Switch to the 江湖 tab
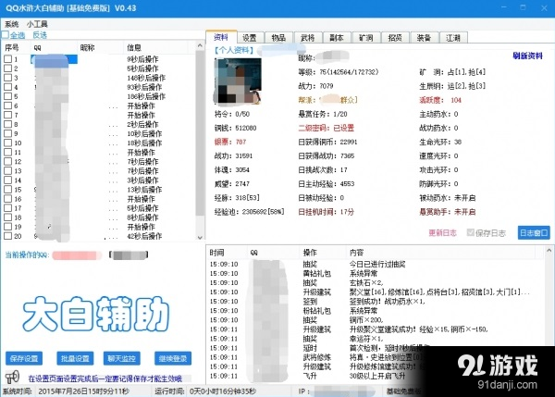This screenshot has height=397, width=555. click(453, 38)
